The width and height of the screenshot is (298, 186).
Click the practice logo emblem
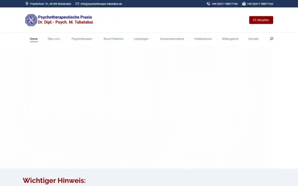(x=31, y=20)
